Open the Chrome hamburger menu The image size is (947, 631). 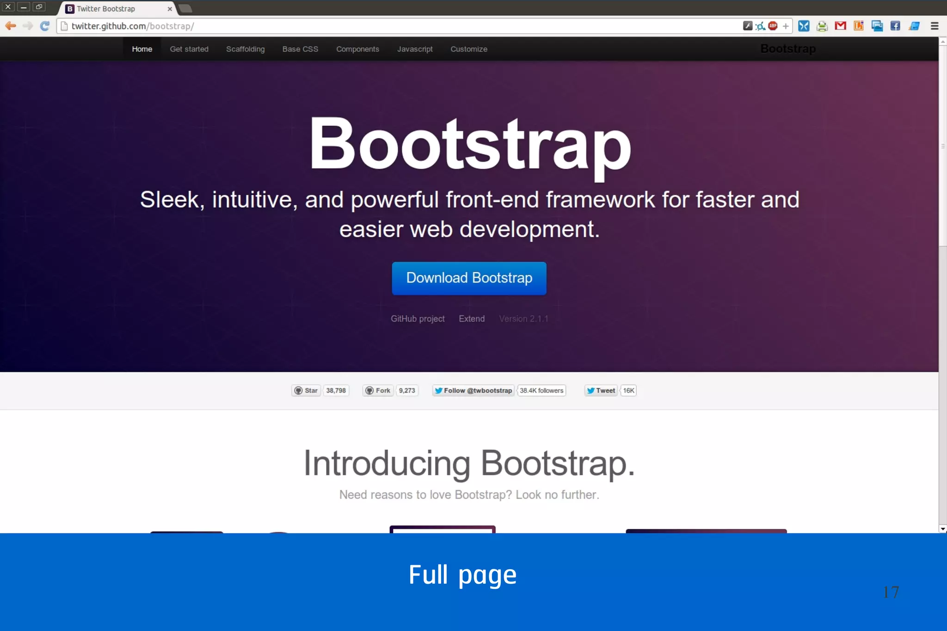pos(935,26)
